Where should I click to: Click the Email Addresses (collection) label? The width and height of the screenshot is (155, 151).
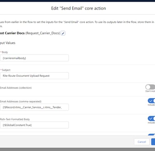point(16,88)
